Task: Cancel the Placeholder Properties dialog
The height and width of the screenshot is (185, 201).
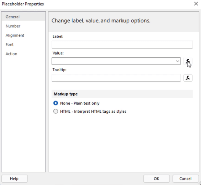Action: (185, 179)
